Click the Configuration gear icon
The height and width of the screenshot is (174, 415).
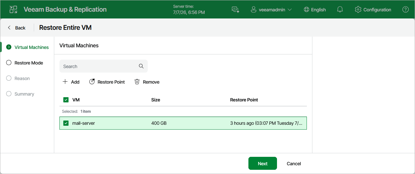click(358, 10)
